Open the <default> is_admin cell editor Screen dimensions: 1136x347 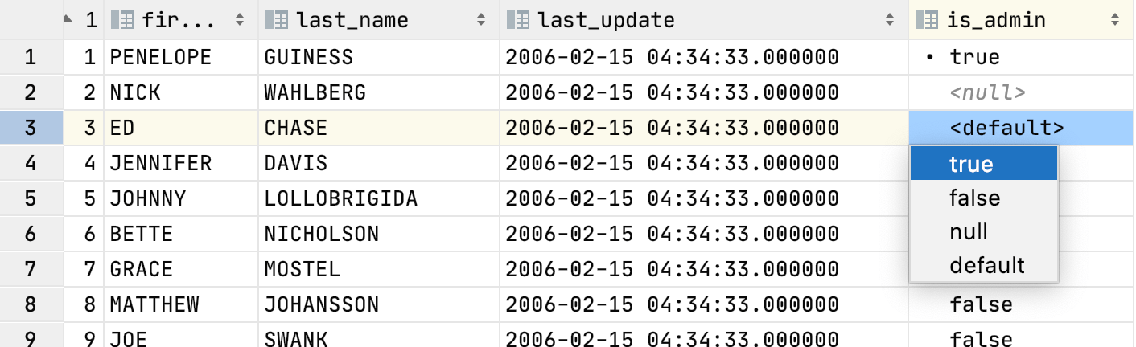[x=1006, y=128]
